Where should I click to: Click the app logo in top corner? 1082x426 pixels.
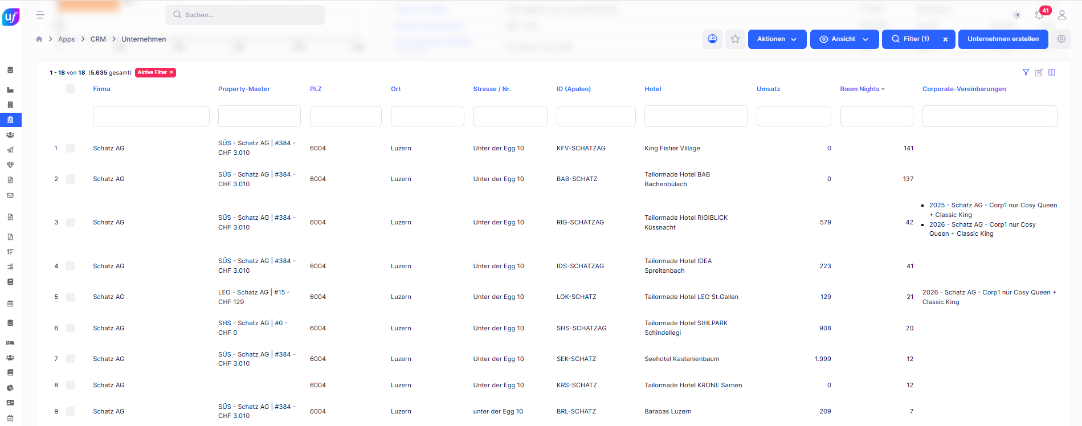pos(11,17)
